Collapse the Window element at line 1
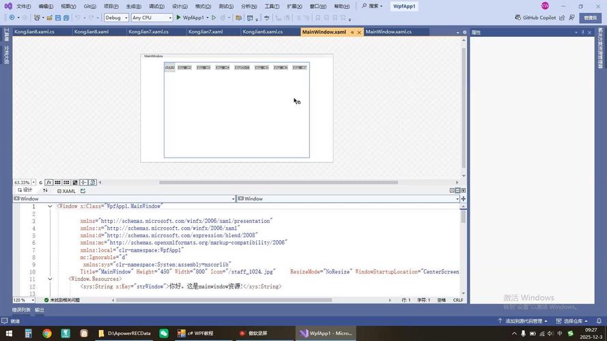Viewport: 607px width, 341px height. tap(50, 206)
